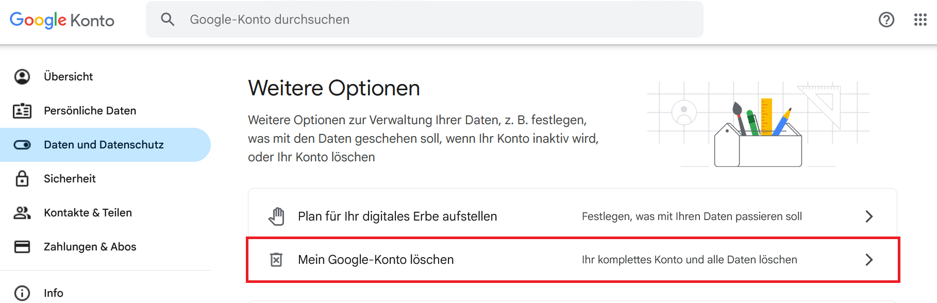Click the hand icon for digitales Erbe
This screenshot has height=303, width=937.
click(x=276, y=216)
